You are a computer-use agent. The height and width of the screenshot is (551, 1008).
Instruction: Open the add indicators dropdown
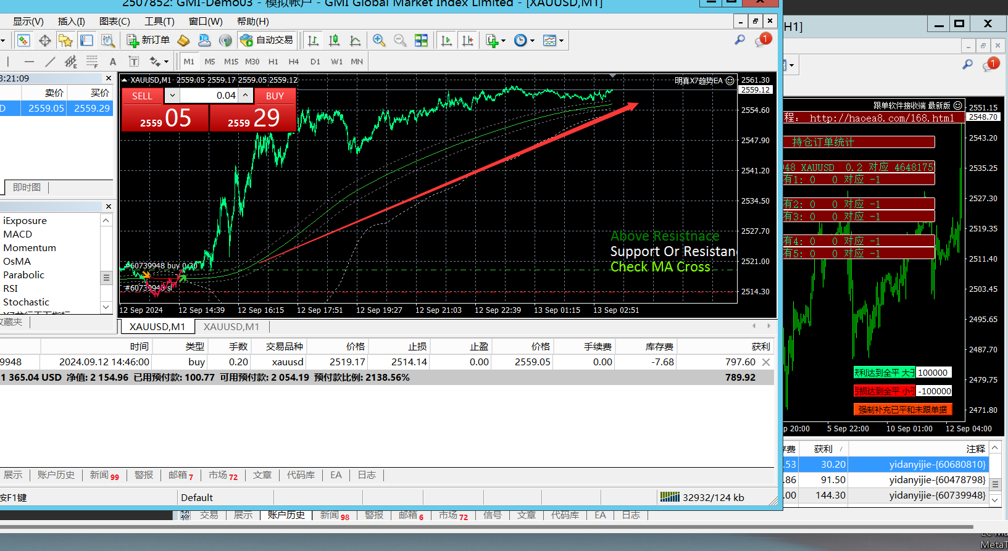pos(496,41)
